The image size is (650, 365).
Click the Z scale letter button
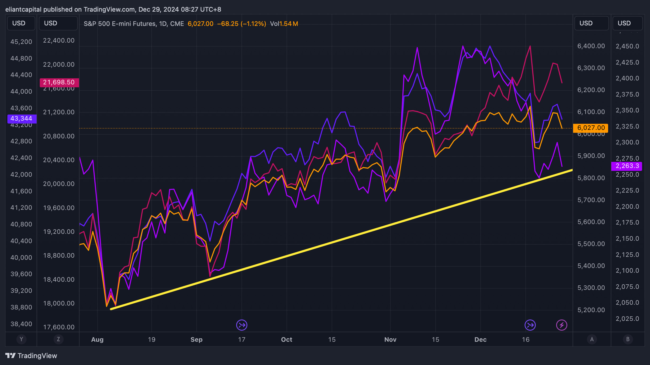point(58,339)
